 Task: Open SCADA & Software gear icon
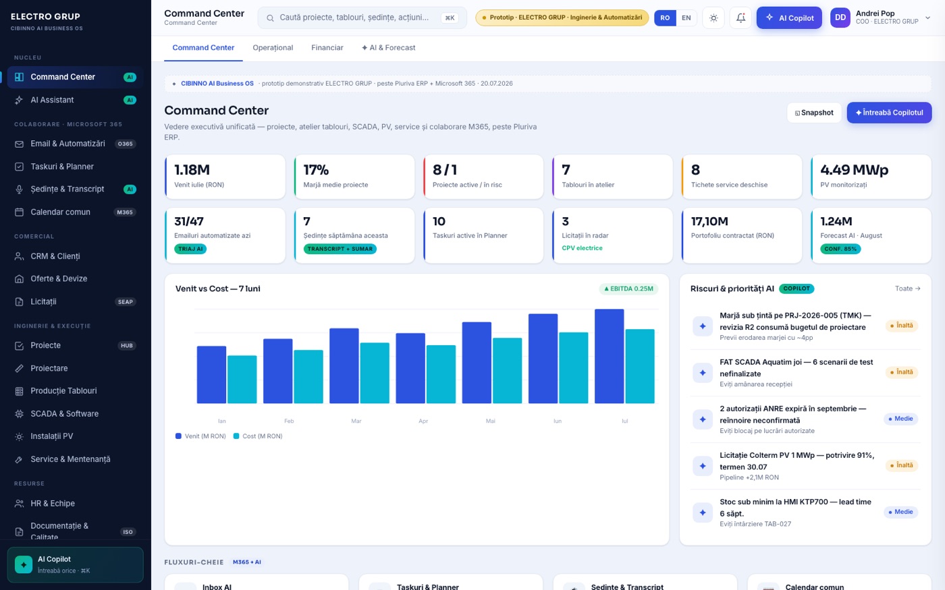click(19, 414)
